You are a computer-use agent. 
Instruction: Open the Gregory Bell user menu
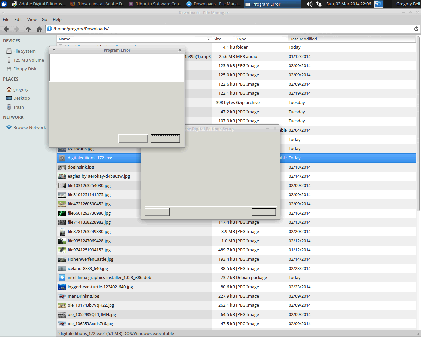(408, 4)
